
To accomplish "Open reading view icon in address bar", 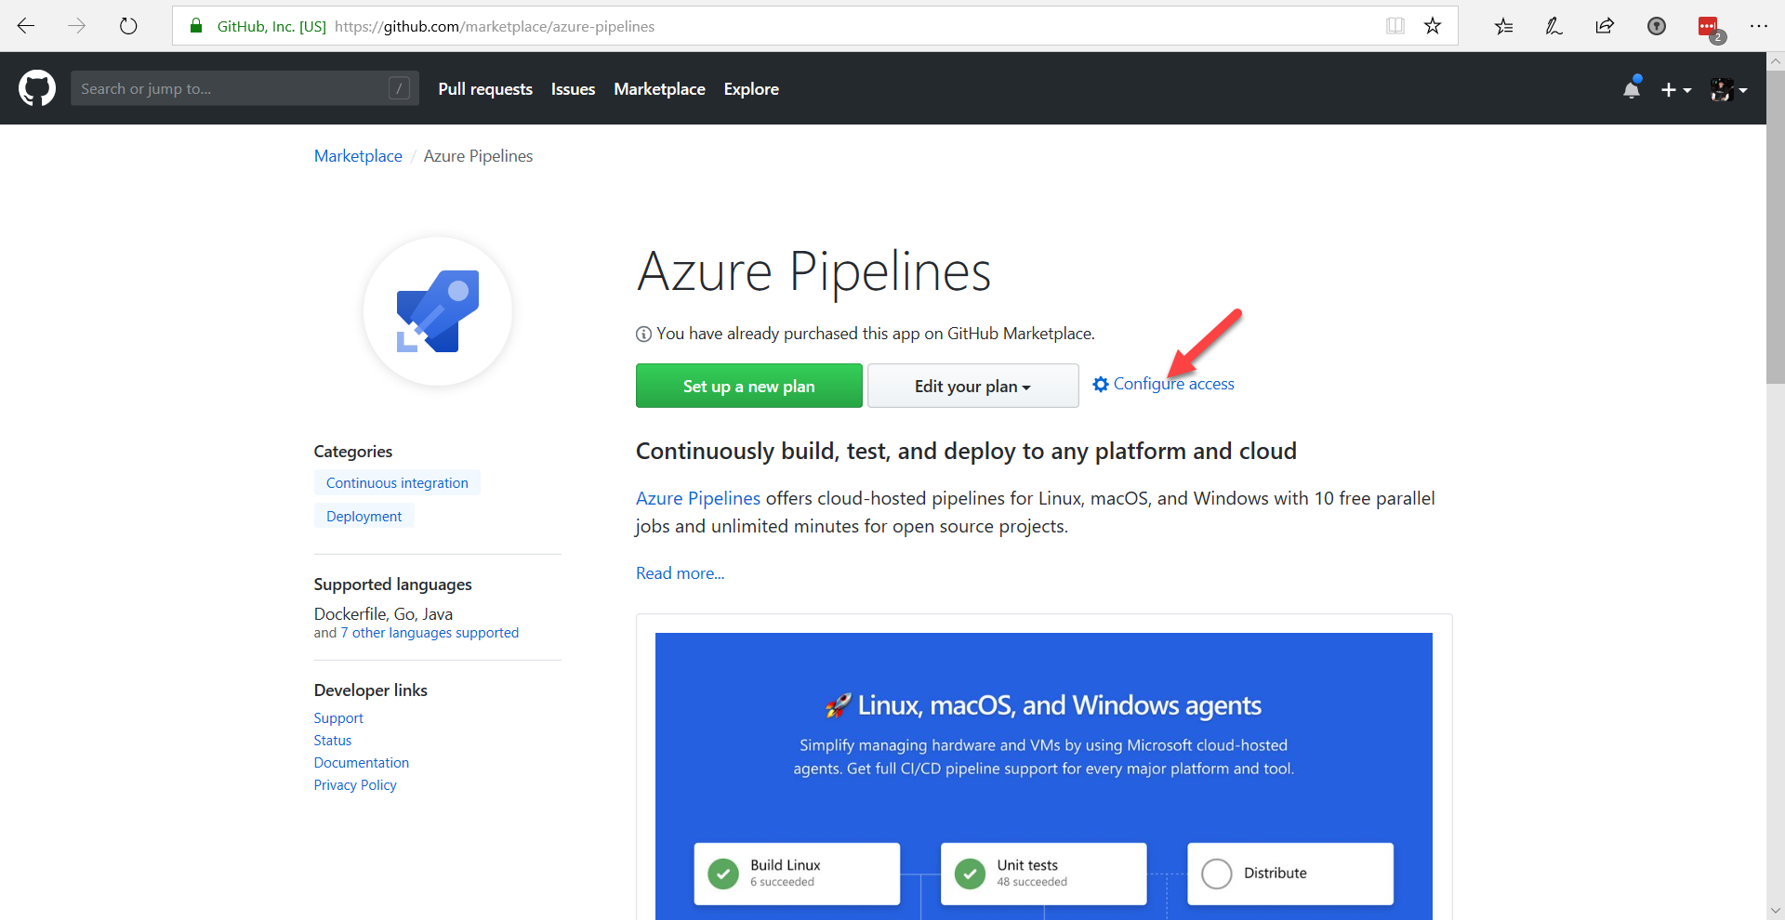I will point(1395,26).
